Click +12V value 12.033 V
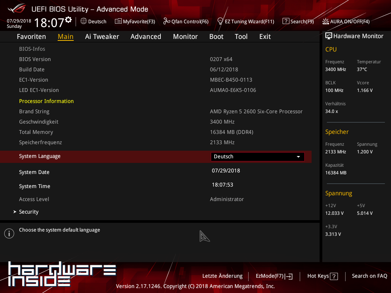This screenshot has height=293, width=391. pos(334,213)
